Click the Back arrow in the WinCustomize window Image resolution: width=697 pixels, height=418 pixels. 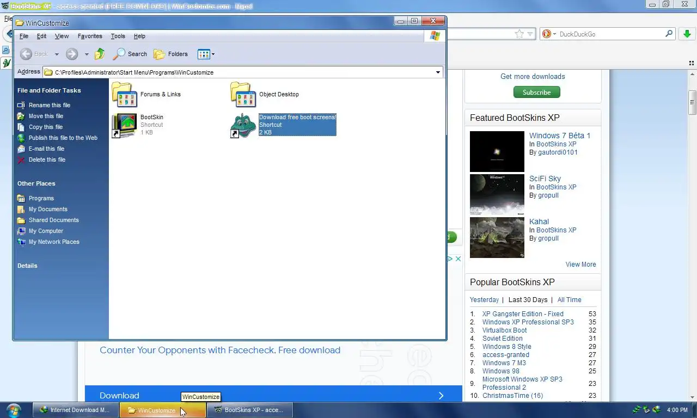point(26,54)
